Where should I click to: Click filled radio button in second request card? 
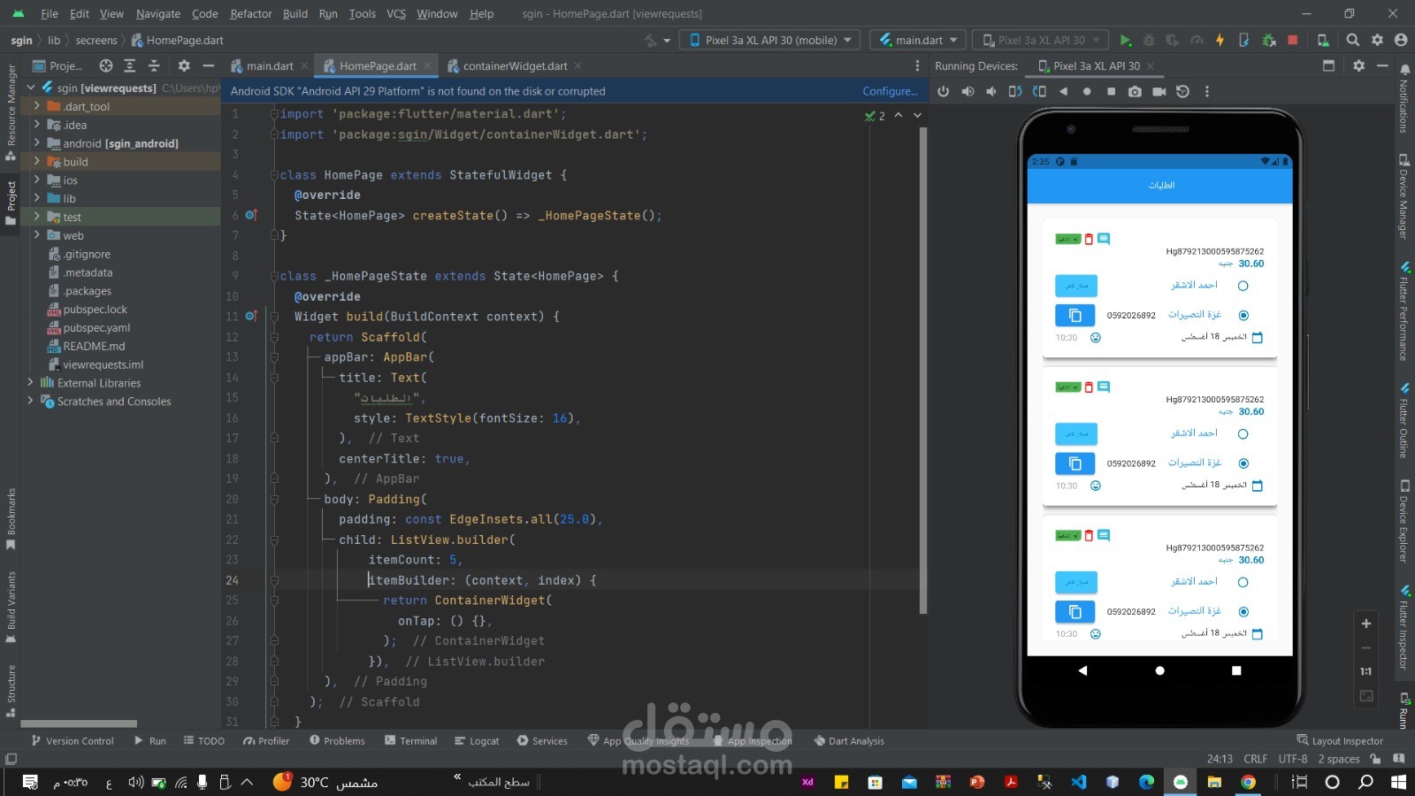[1243, 463]
